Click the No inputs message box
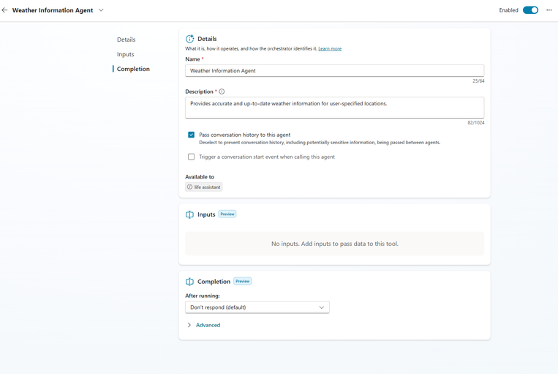This screenshot has width=558, height=374. [334, 244]
